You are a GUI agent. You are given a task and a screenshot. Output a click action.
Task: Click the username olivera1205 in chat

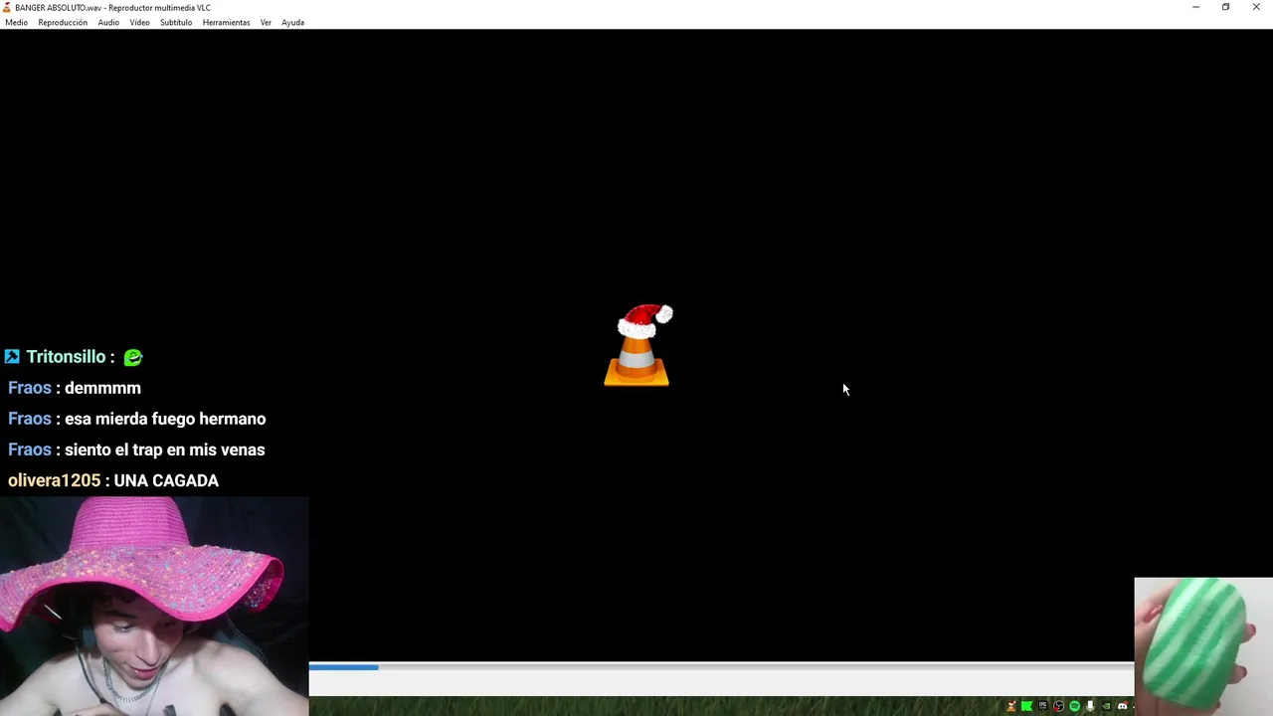(54, 480)
